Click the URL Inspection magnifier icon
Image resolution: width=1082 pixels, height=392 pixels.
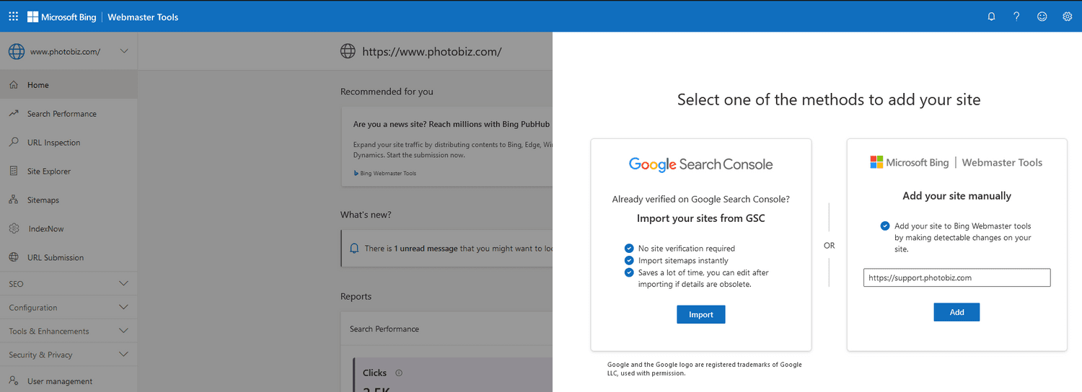tap(14, 142)
